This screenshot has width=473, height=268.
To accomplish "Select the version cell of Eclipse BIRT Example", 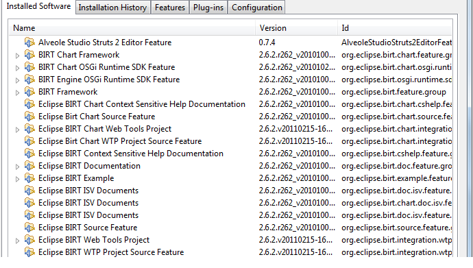I will point(297,178).
